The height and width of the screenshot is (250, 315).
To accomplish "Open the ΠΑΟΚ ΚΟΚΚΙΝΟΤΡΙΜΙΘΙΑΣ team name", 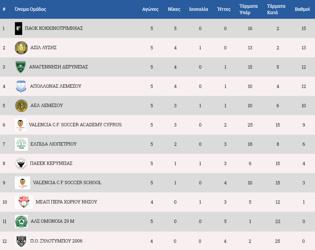I will [54, 28].
